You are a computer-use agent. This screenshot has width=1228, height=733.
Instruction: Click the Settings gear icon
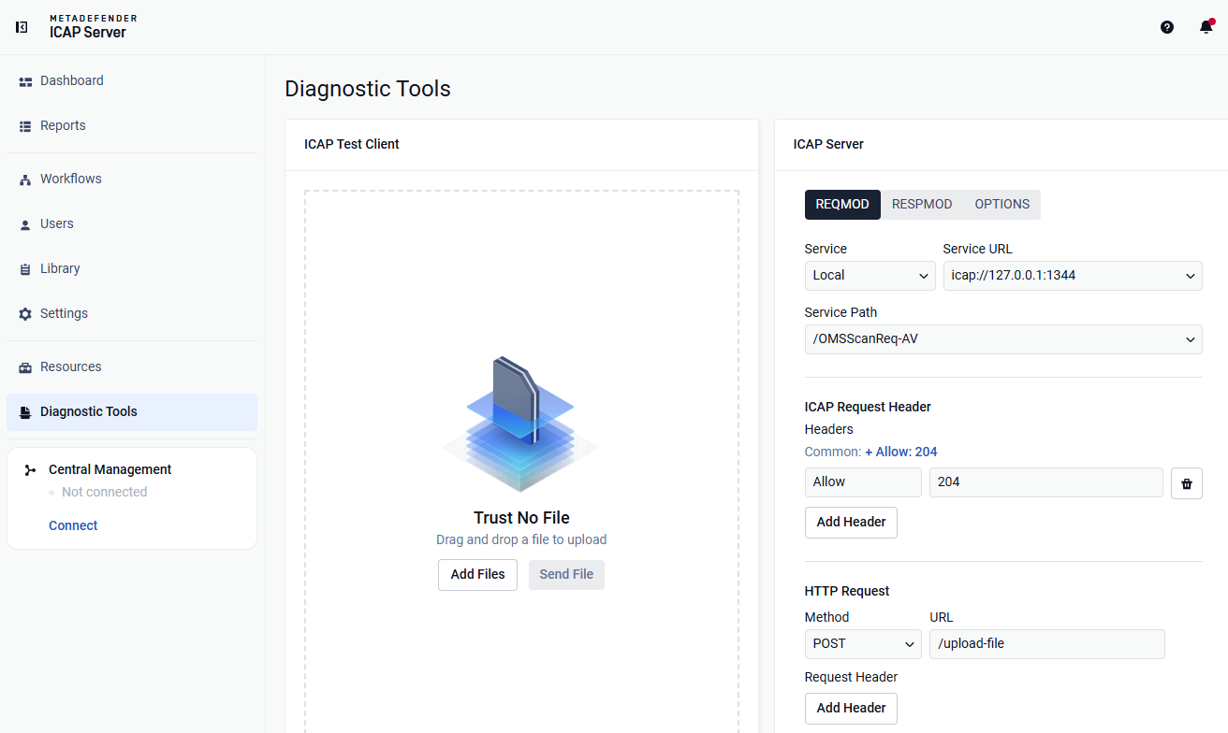click(25, 314)
